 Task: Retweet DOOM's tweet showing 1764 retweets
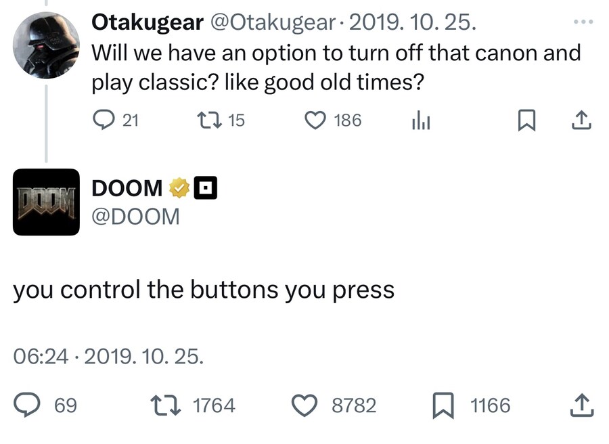(166, 405)
